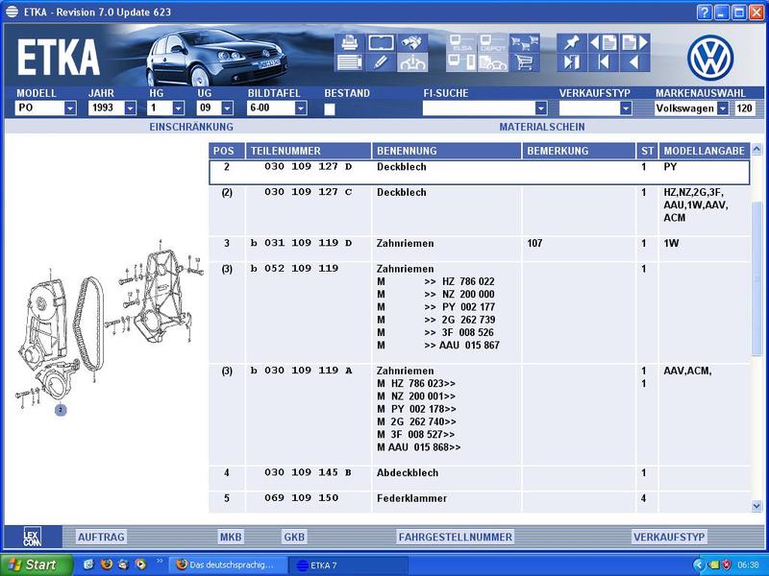The width and height of the screenshot is (769, 576).
Task: Click the single shopping cart icon
Action: tap(524, 62)
